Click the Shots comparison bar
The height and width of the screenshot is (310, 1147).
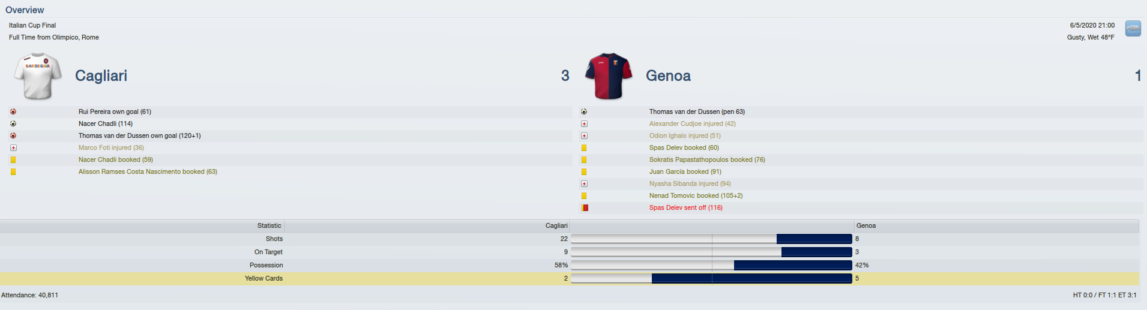coord(711,239)
